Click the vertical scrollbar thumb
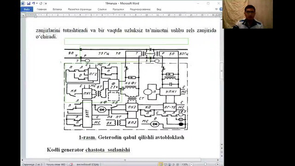This screenshot has width=295, height=166. pyautogui.click(x=222, y=71)
